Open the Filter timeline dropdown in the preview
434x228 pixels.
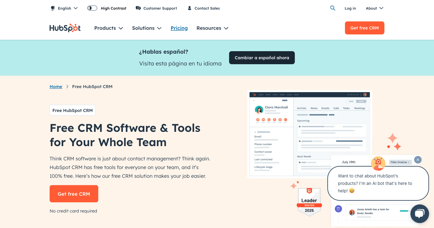click(400, 162)
